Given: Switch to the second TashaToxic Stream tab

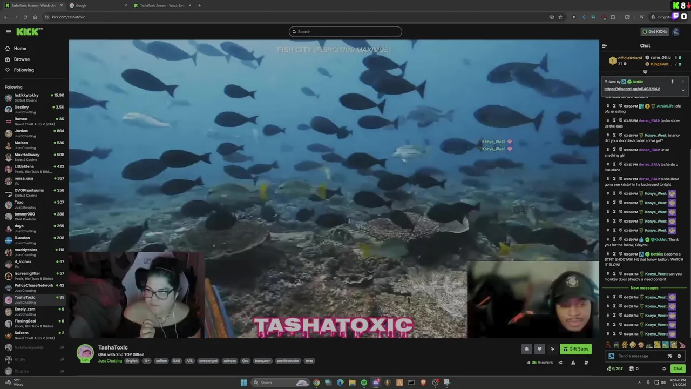Looking at the screenshot, I should pos(162,5).
